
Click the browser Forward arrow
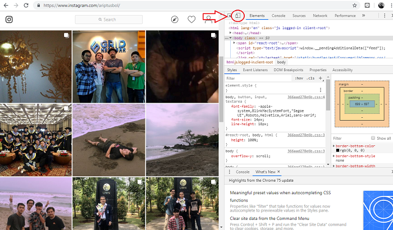16,5
